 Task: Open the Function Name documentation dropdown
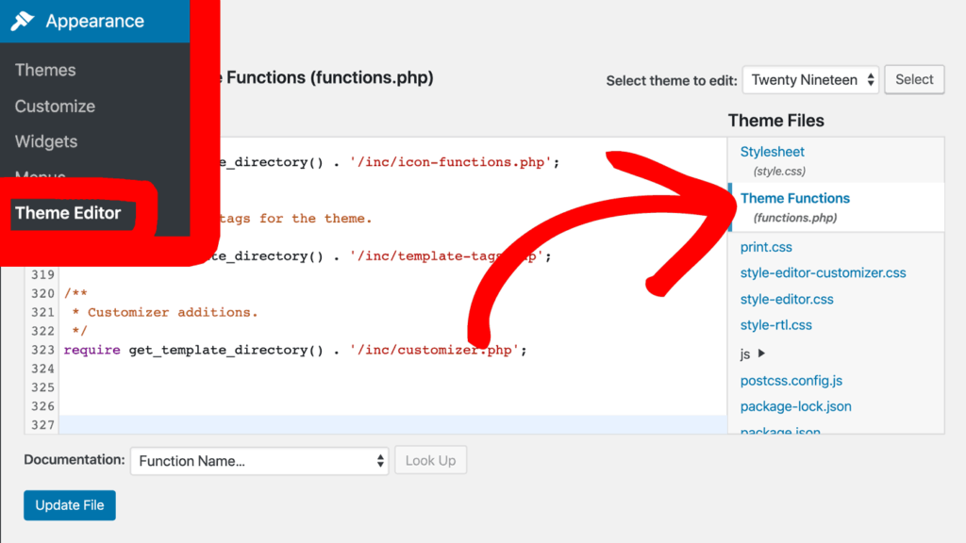[259, 461]
